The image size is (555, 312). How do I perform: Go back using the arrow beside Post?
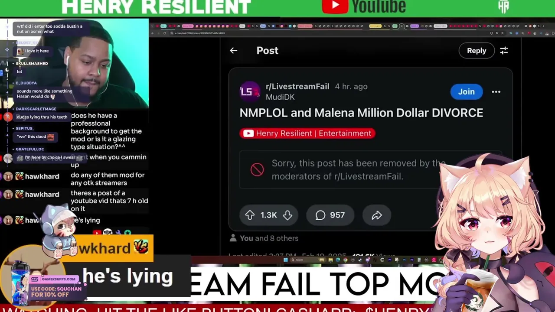pos(233,51)
